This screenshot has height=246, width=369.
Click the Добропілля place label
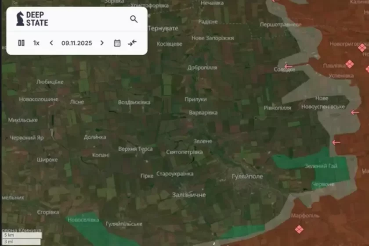pyautogui.click(x=202, y=68)
